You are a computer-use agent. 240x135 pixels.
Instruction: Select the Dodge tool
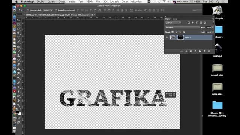[18, 78]
